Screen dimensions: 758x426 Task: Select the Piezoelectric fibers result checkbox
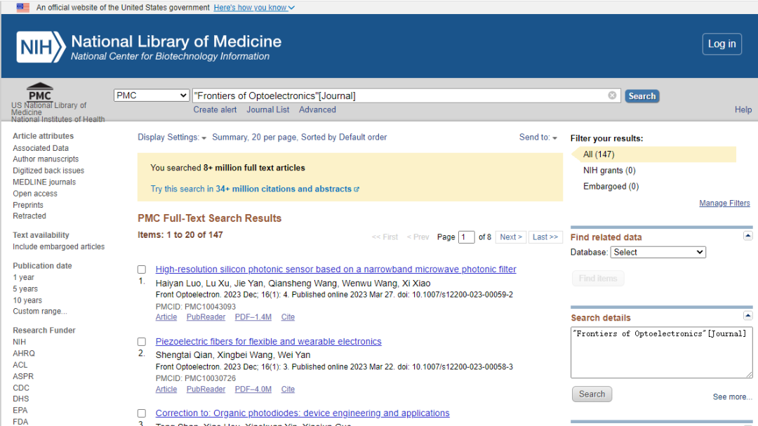point(142,341)
